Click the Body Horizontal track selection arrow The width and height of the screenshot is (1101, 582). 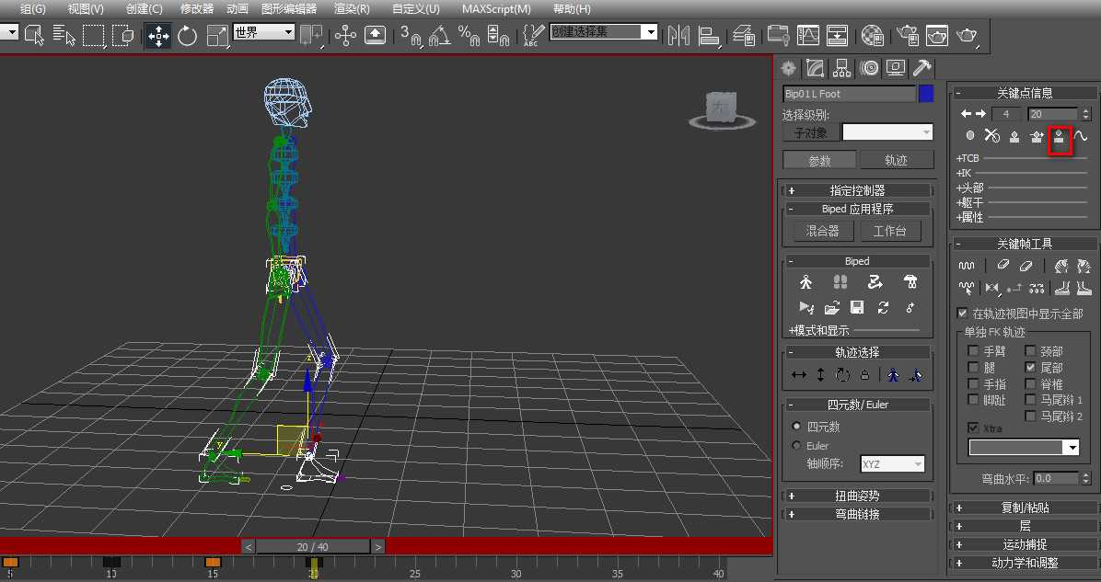click(798, 375)
